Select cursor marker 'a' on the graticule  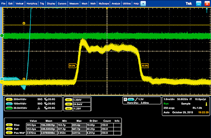(x=24, y=23)
